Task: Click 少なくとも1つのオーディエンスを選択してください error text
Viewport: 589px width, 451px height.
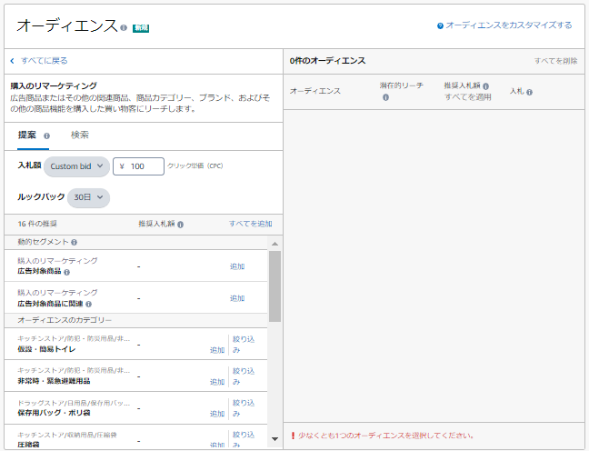Action: point(386,436)
